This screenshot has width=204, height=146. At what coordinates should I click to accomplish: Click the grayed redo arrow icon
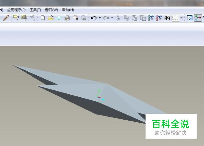coord(106,18)
